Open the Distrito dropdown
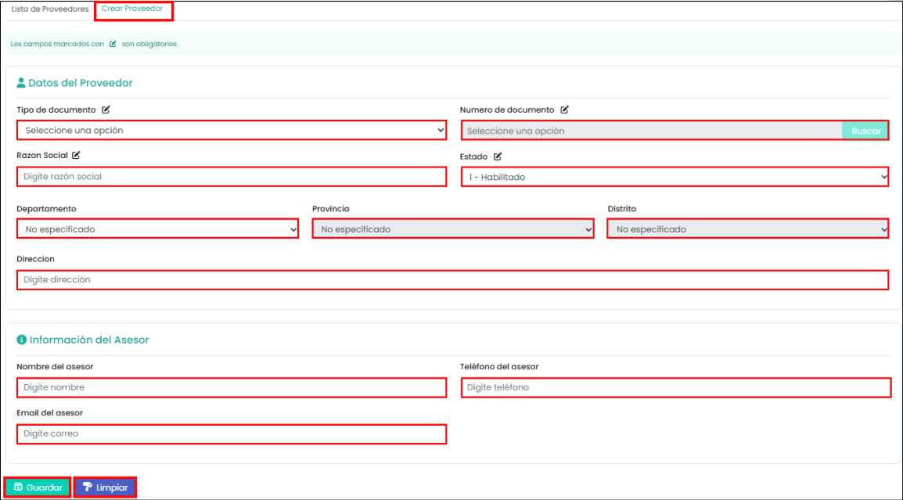The height and width of the screenshot is (500, 903). coord(748,229)
